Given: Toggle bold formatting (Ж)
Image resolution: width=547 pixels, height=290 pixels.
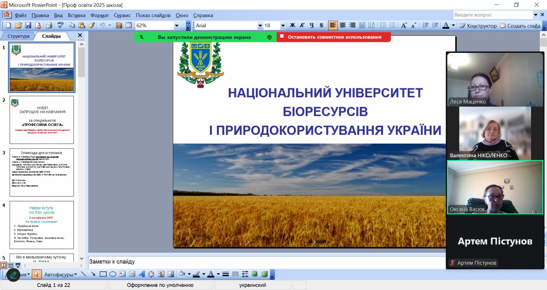Looking at the screenshot, I should coord(292,25).
